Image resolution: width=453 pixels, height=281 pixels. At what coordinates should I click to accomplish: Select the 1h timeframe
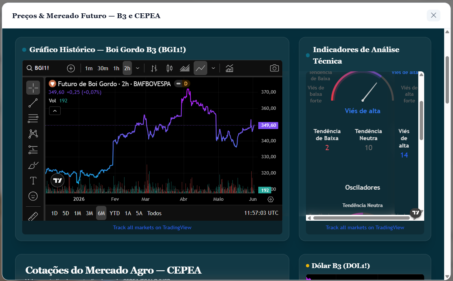click(x=116, y=68)
